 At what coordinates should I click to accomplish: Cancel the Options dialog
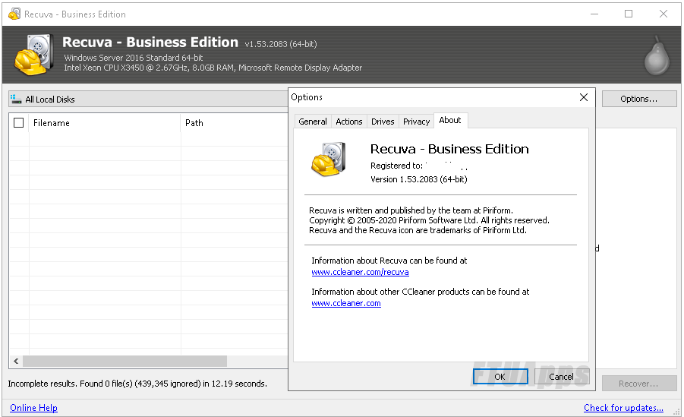point(561,377)
